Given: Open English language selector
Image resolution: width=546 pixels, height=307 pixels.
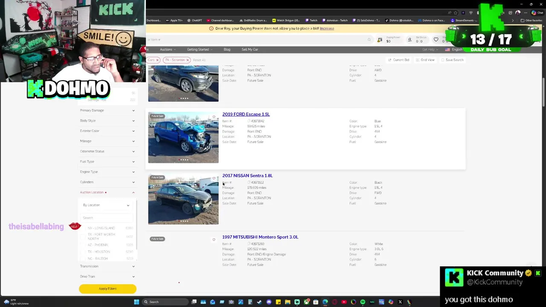Looking at the screenshot, I should click(x=455, y=49).
